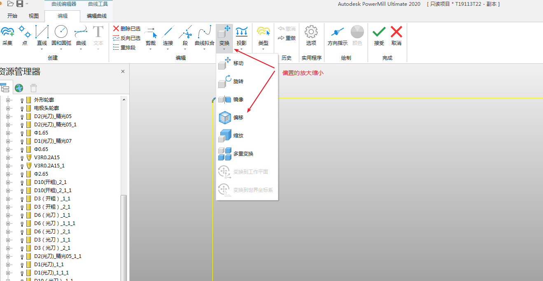Click the 接受 accept green checkmark
Image resolution: width=543 pixels, height=281 pixels.
click(379, 32)
